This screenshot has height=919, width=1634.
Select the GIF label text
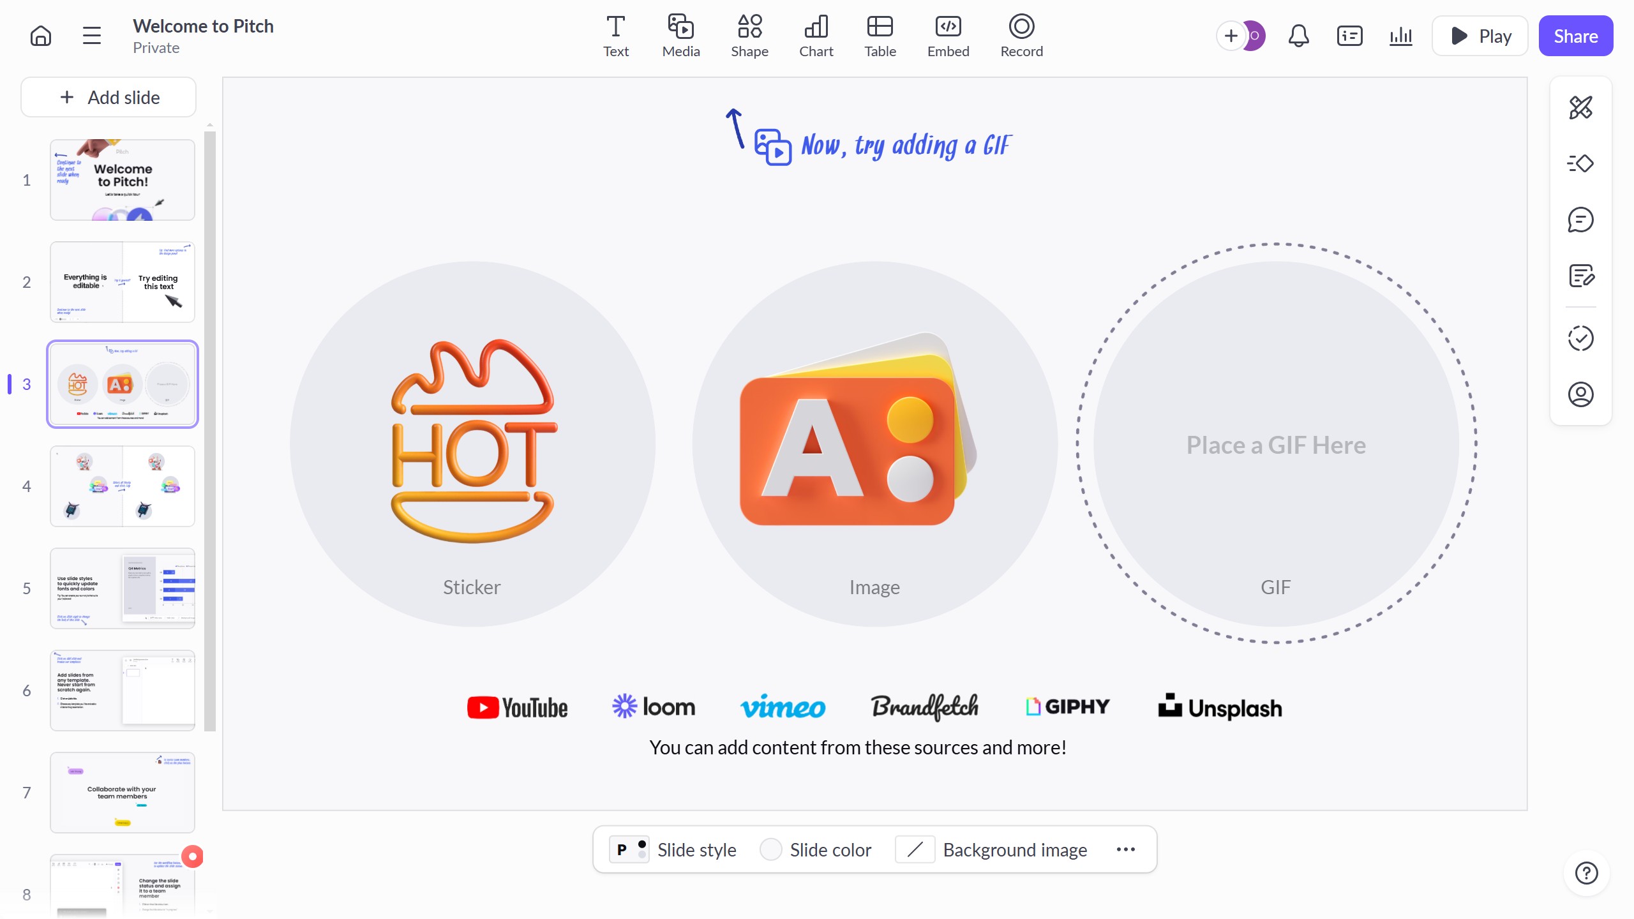(1275, 587)
